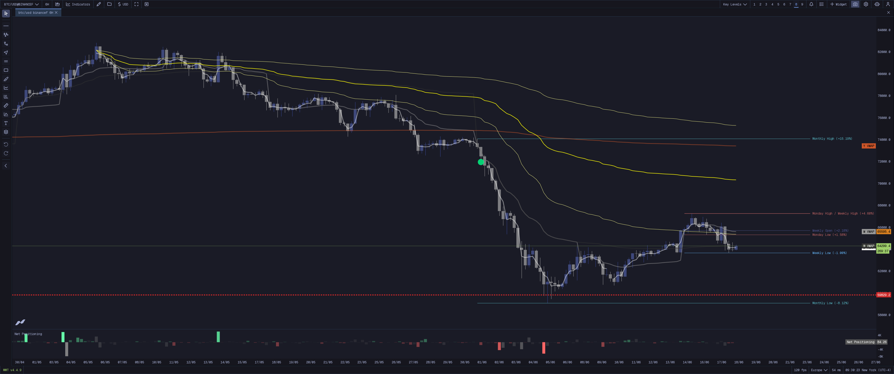Image resolution: width=894 pixels, height=374 pixels.
Task: Select the path connector drawing tool
Action: [6, 44]
